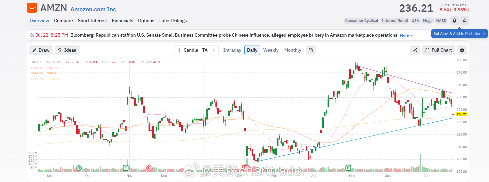Click the Bloomberg news headline

234,35
